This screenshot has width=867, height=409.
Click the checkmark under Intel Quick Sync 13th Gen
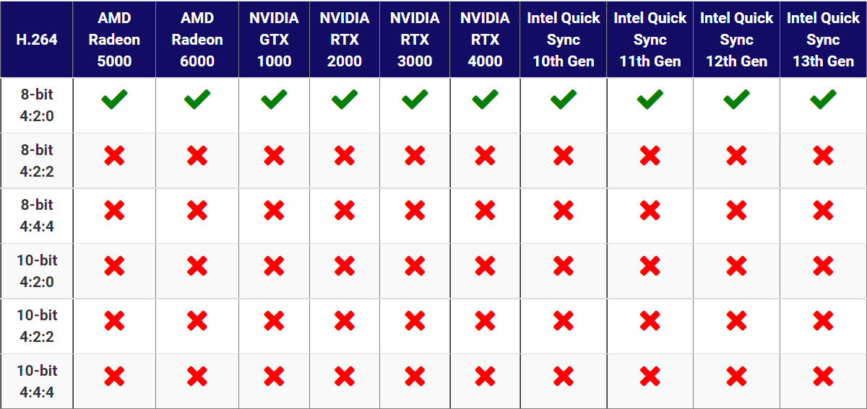[x=823, y=100]
